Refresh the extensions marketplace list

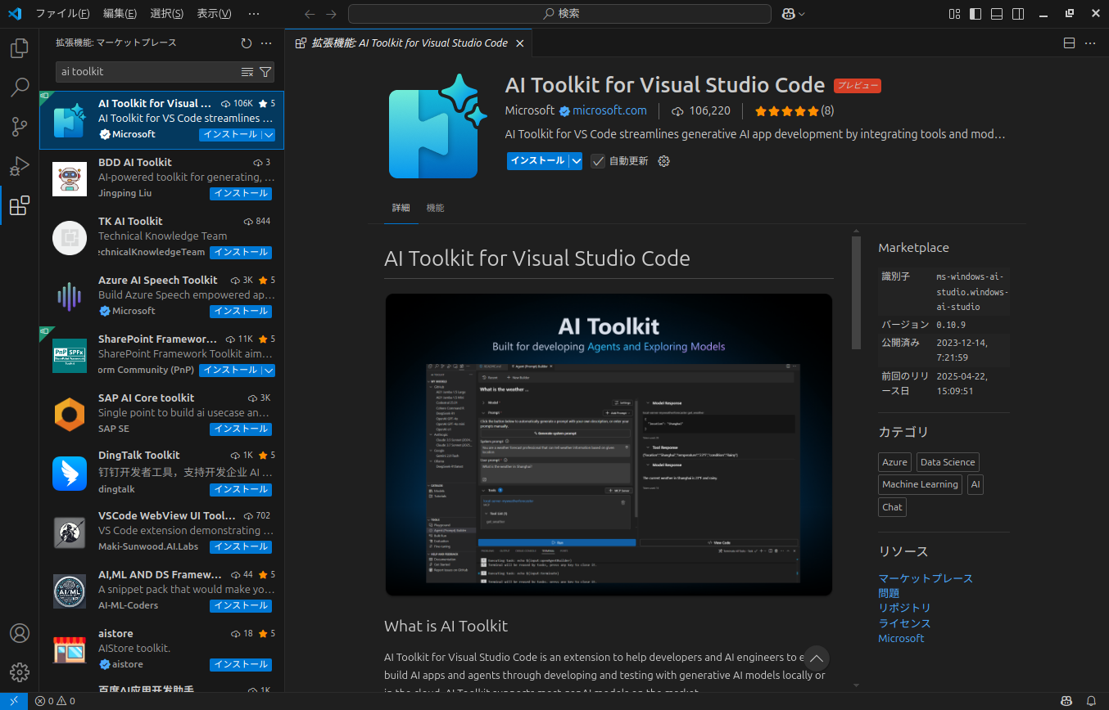pyautogui.click(x=247, y=43)
